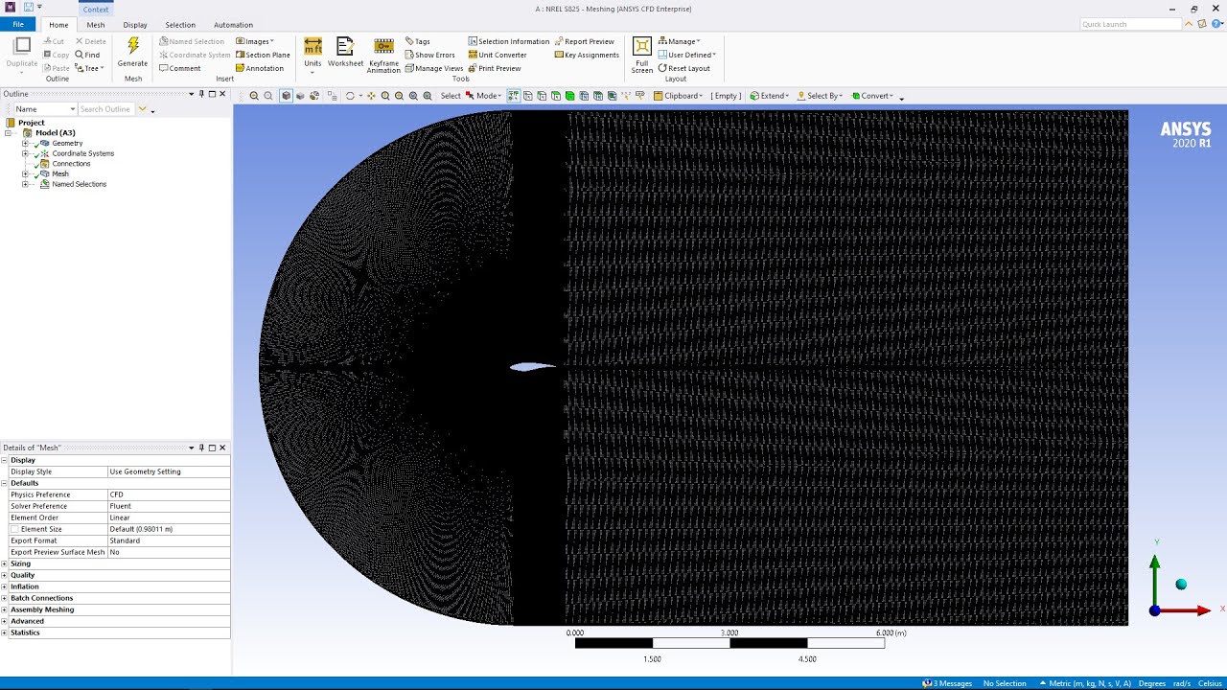Open the Extend dropdown
This screenshot has height=690, width=1227.
coord(769,96)
